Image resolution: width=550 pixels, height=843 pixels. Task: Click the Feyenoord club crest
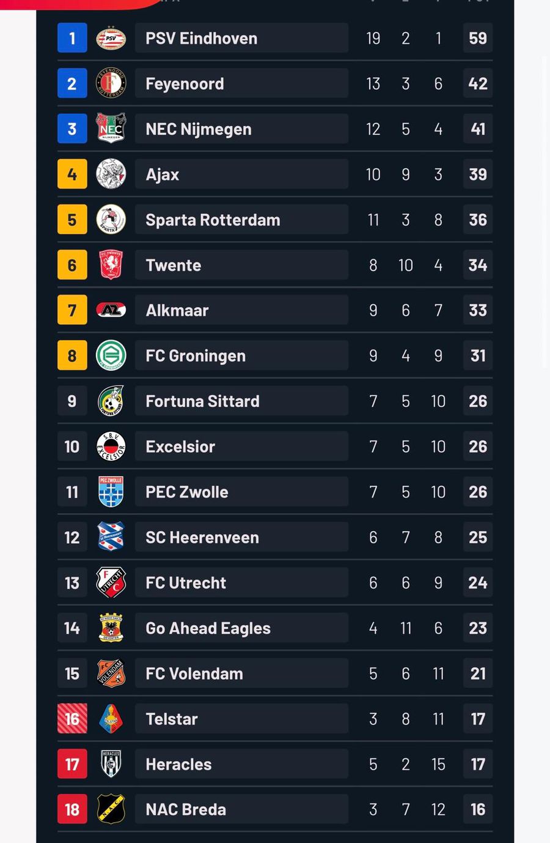111,84
